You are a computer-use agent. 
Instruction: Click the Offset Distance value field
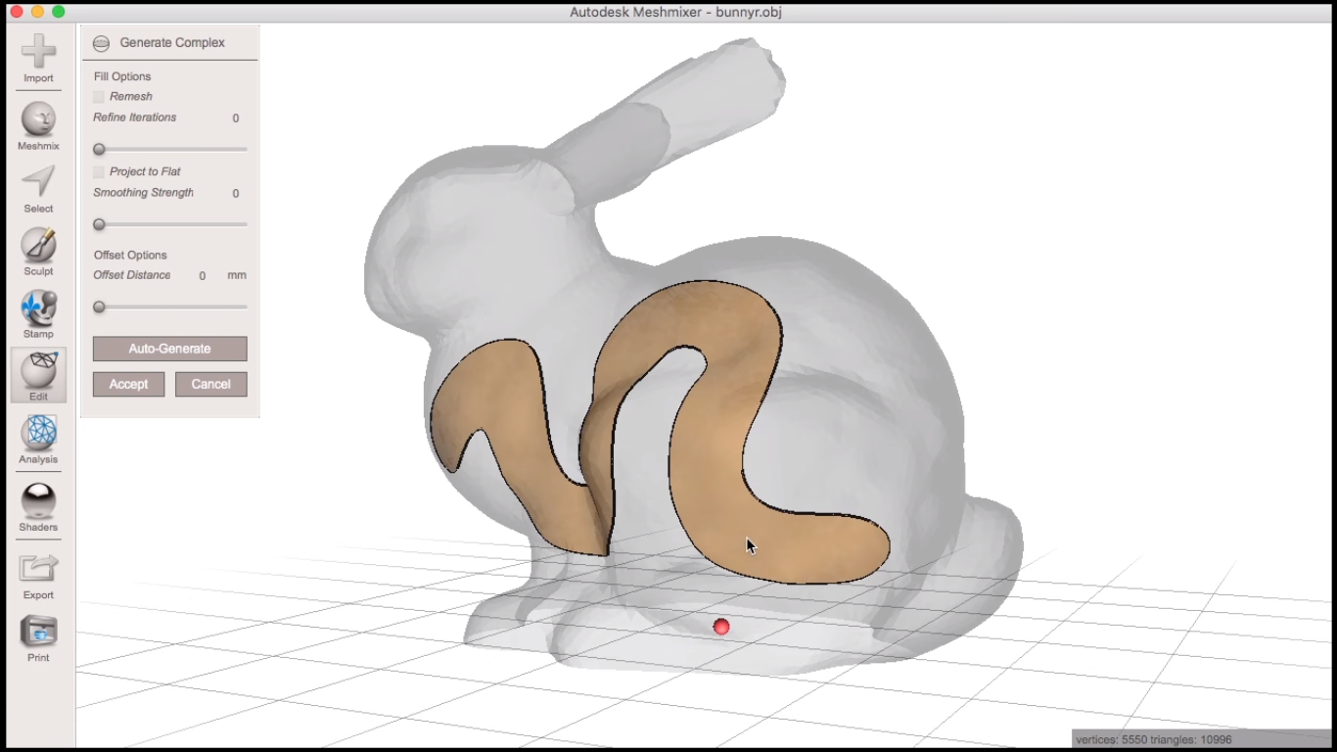(203, 276)
